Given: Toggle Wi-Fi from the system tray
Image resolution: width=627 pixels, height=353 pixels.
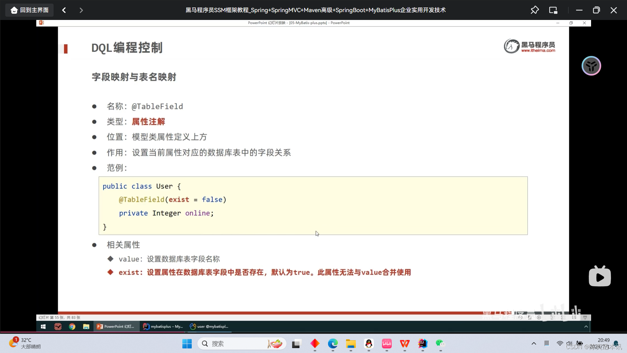Looking at the screenshot, I should [x=559, y=344].
